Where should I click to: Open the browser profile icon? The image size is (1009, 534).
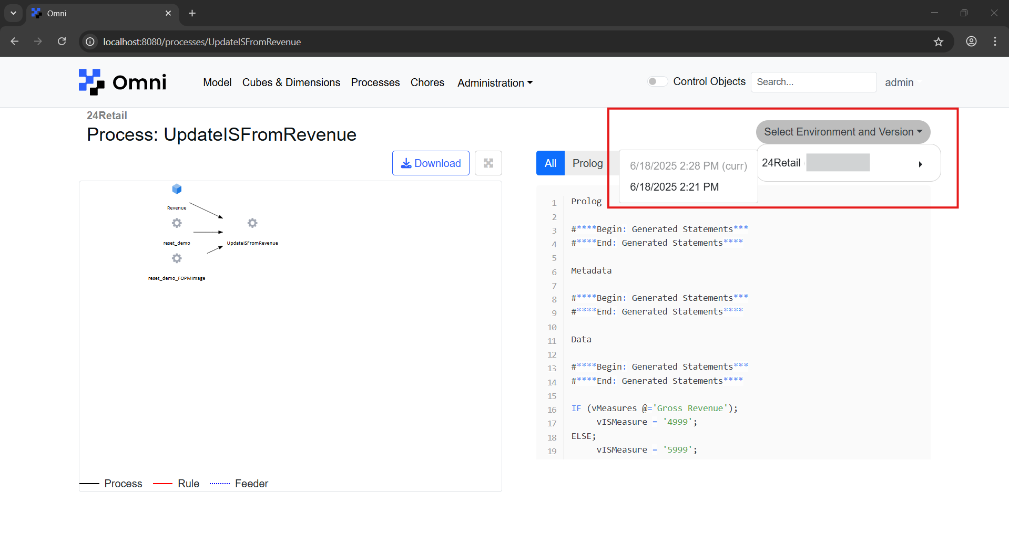(x=971, y=41)
